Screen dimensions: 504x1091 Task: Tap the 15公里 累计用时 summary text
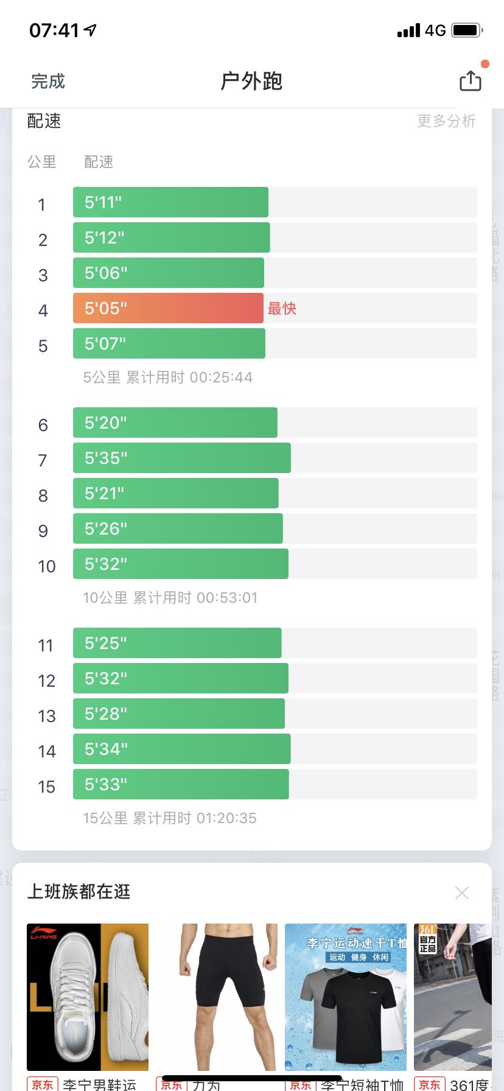[x=170, y=818]
